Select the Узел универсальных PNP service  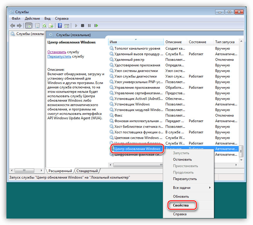point(173,82)
